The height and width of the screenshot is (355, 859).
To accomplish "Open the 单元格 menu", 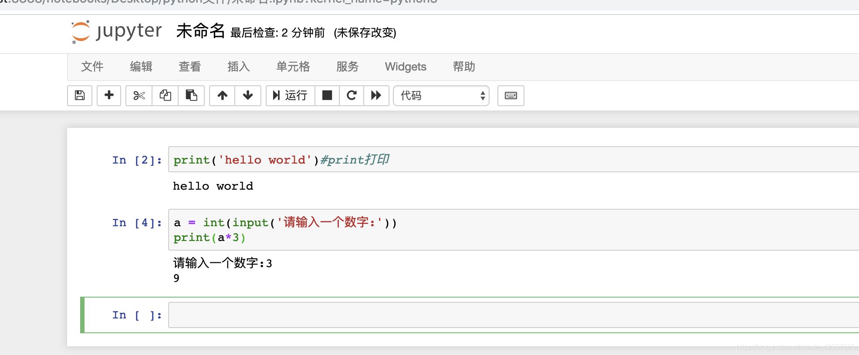I will click(x=293, y=67).
